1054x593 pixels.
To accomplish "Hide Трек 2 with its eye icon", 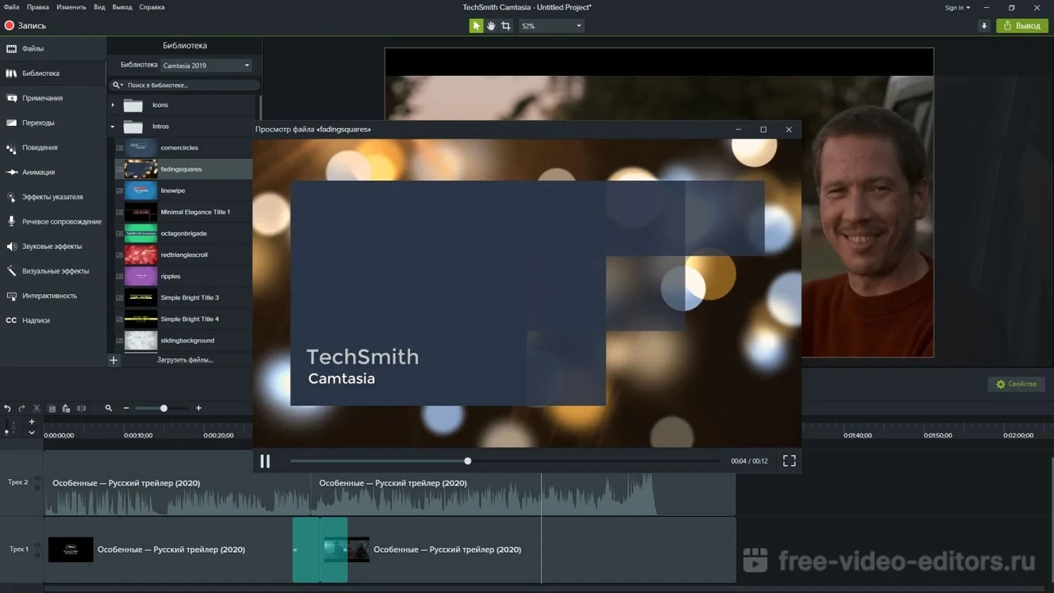I will (x=37, y=478).
